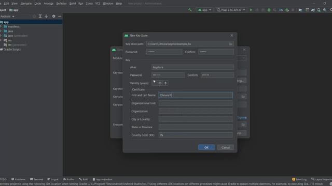Screen dimensions: 332x186
Task: Open the app run configuration dropdown
Action: [204, 10]
